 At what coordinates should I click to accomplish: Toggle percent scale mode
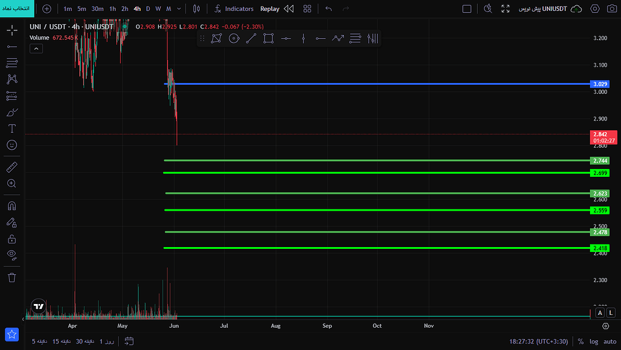point(580,342)
